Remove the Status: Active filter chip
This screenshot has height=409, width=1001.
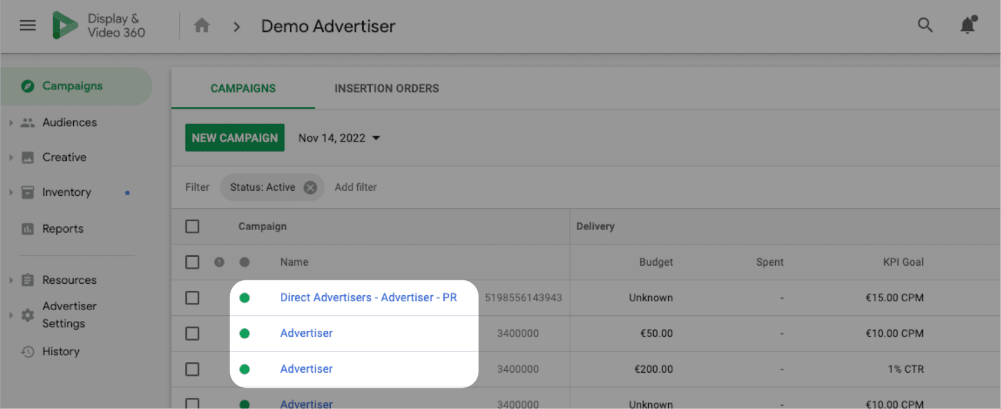310,188
